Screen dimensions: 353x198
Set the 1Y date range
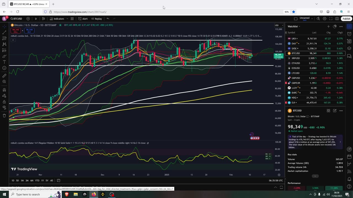pyautogui.click(x=42, y=180)
